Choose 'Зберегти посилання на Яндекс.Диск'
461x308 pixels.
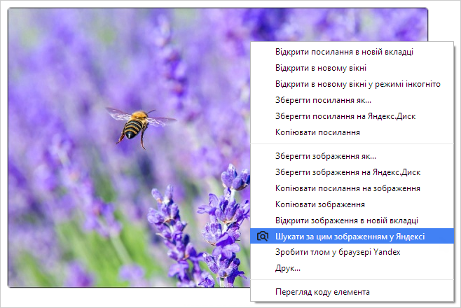(x=352, y=116)
